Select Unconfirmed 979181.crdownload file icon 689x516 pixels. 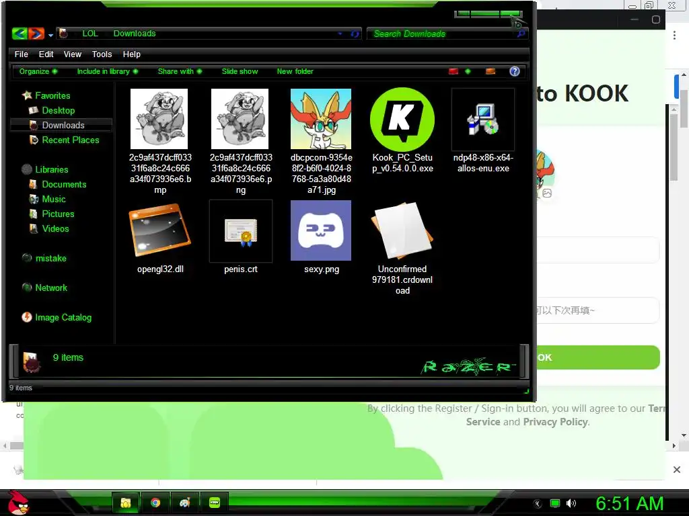402,231
